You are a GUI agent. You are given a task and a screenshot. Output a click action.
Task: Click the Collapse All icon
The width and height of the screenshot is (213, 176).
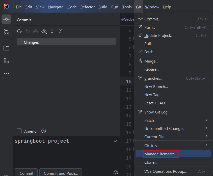[60, 31]
